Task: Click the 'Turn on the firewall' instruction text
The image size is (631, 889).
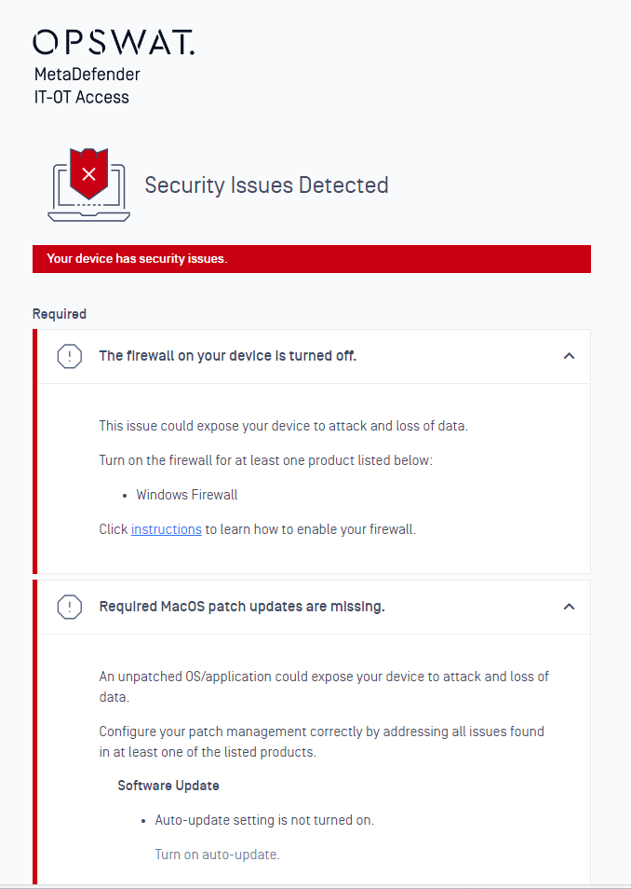Action: pyautogui.click(x=265, y=460)
